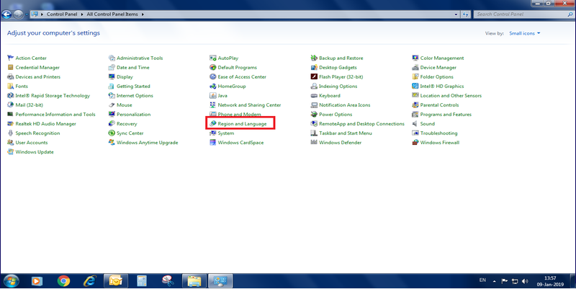This screenshot has width=576, height=297.
Task: Click the Realtek HD Audio Manager icon
Action: tap(10, 124)
